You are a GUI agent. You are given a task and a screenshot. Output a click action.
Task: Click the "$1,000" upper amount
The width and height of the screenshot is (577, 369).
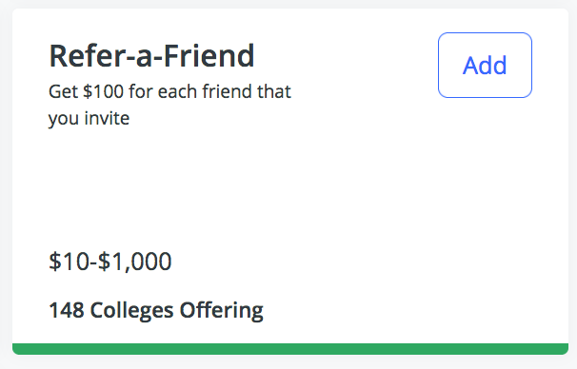tap(134, 262)
